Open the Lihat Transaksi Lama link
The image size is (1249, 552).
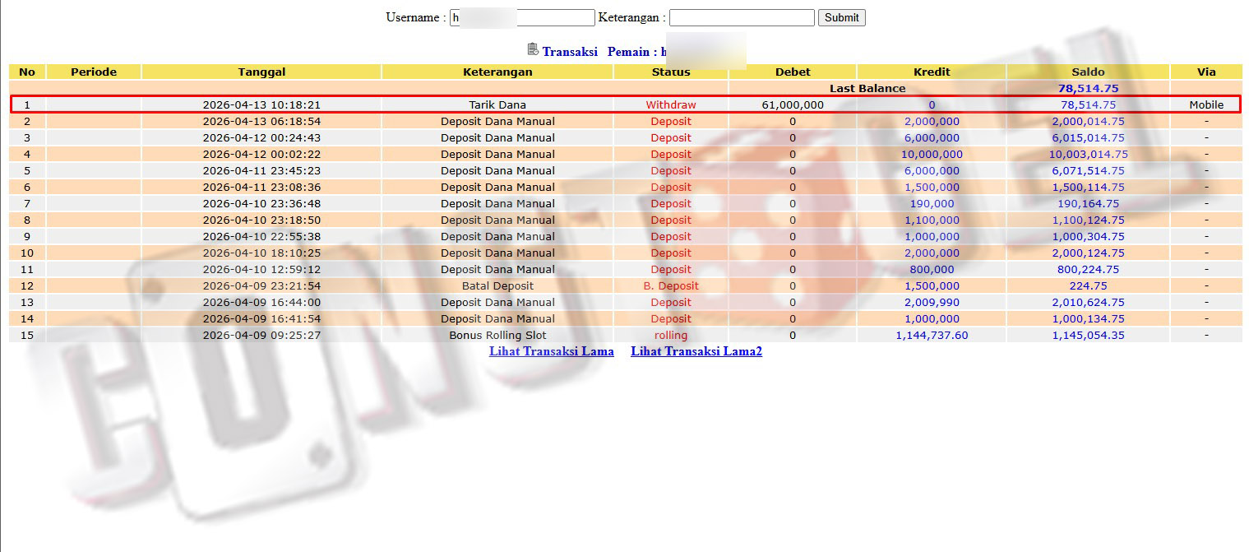(x=551, y=351)
